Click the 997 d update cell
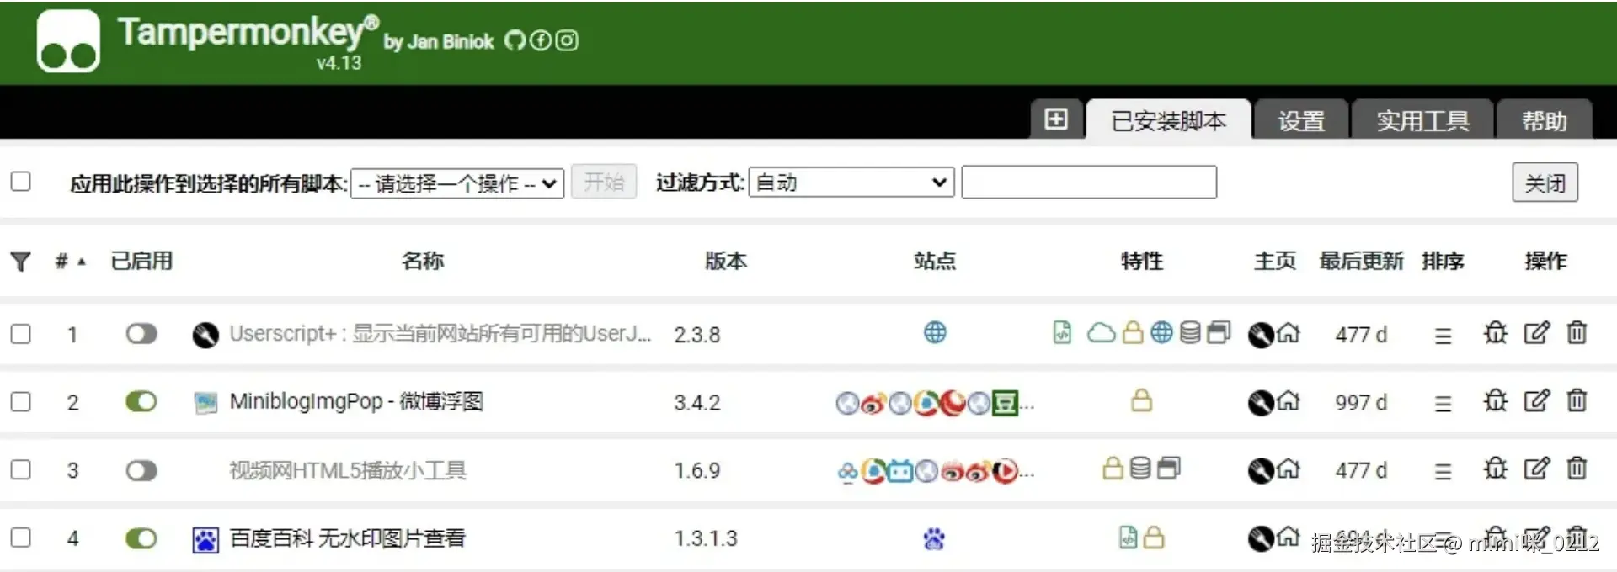 [x=1361, y=403]
